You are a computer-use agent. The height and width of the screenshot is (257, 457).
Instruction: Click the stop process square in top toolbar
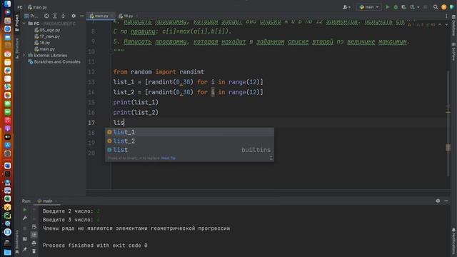426,7
